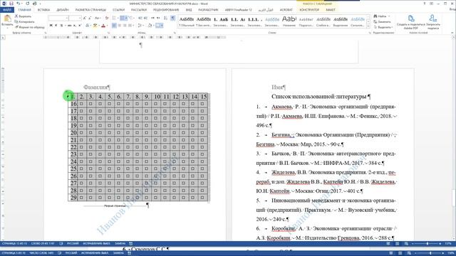This screenshot has width=456, height=256.
Task: Click the Фамилия header text
Action: [x=96, y=87]
